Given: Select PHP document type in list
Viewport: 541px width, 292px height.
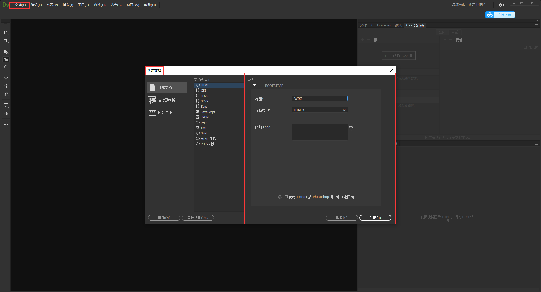Looking at the screenshot, I should [219, 123].
